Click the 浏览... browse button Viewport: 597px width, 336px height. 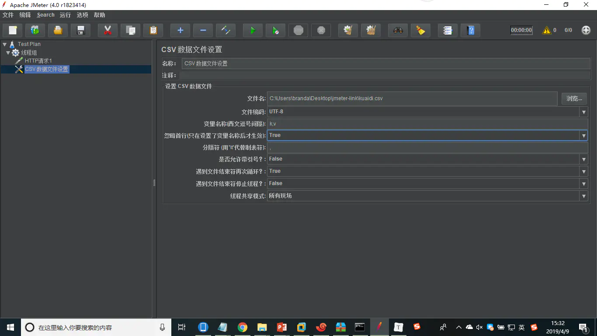(x=574, y=98)
